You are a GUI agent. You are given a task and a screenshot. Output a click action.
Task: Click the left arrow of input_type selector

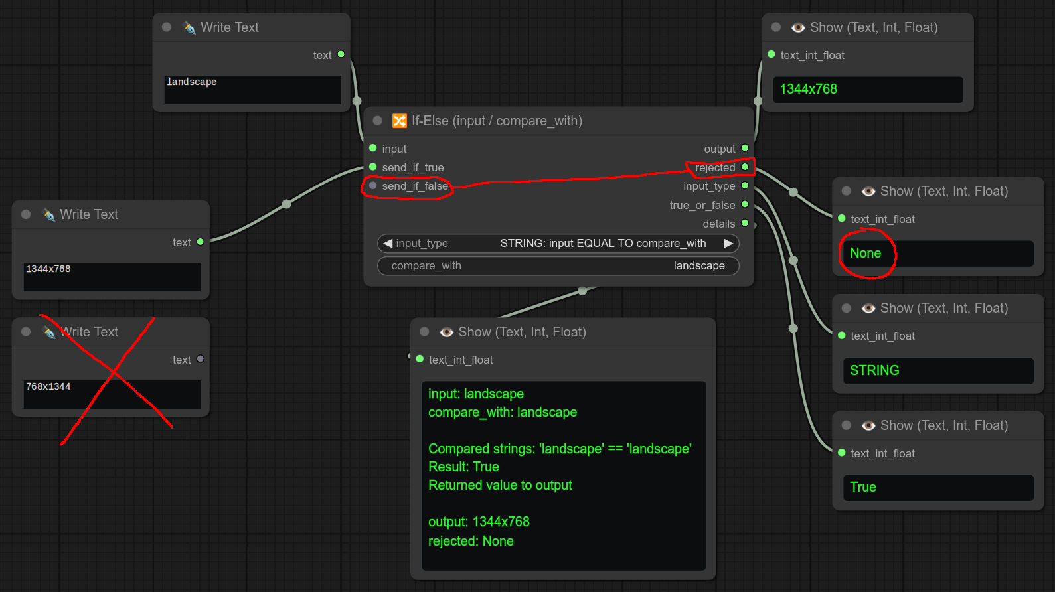pyautogui.click(x=388, y=243)
